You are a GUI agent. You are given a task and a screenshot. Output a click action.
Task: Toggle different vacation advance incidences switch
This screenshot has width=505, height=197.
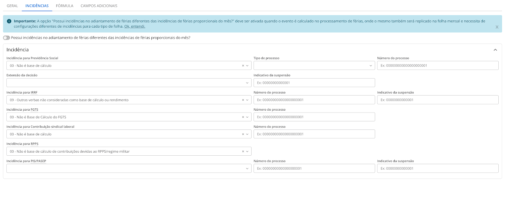6,38
